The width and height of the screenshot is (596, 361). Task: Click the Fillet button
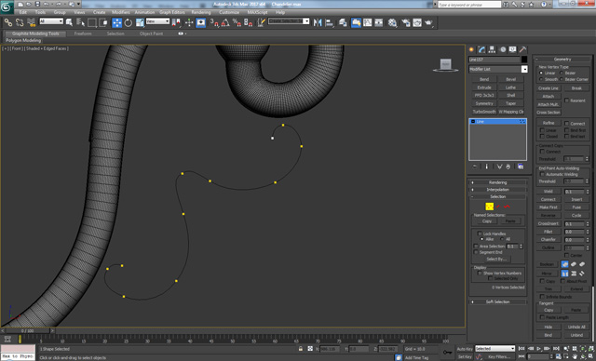pyautogui.click(x=549, y=232)
